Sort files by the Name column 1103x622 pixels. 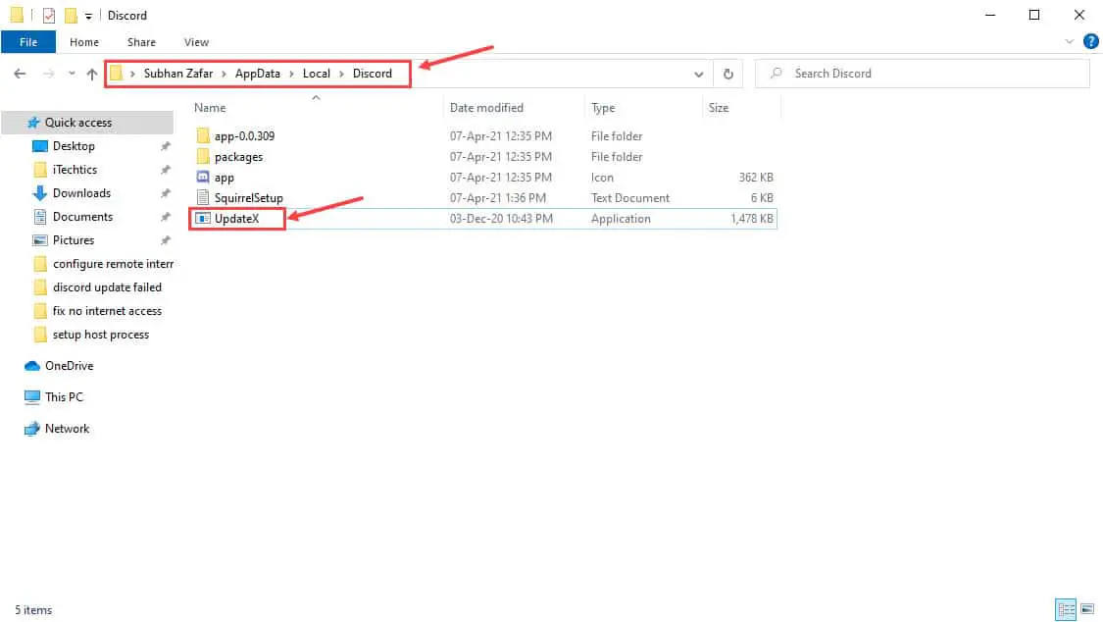tap(210, 108)
